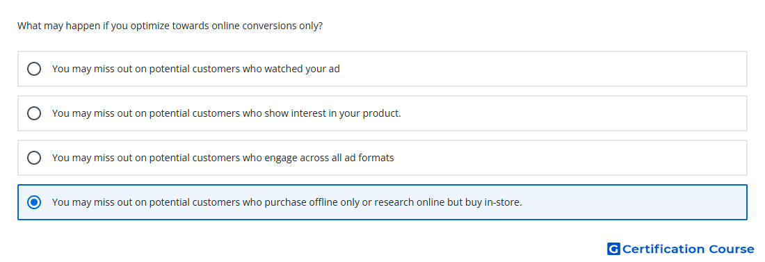Click the question text about online conversions

click(170, 26)
